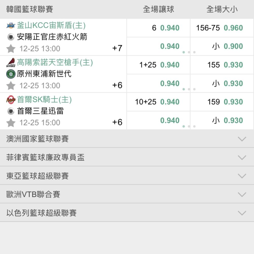Open +6 more bets for 首爾SK騎士 match

pyautogui.click(x=117, y=122)
